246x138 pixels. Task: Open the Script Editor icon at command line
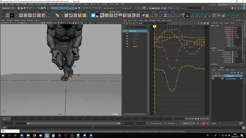(243, 128)
